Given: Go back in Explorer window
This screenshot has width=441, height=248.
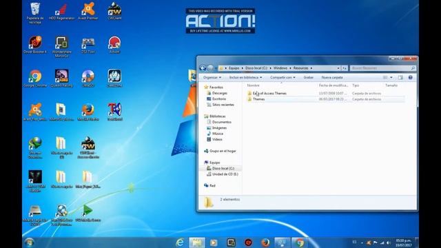Looking at the screenshot, I should pos(203,68).
